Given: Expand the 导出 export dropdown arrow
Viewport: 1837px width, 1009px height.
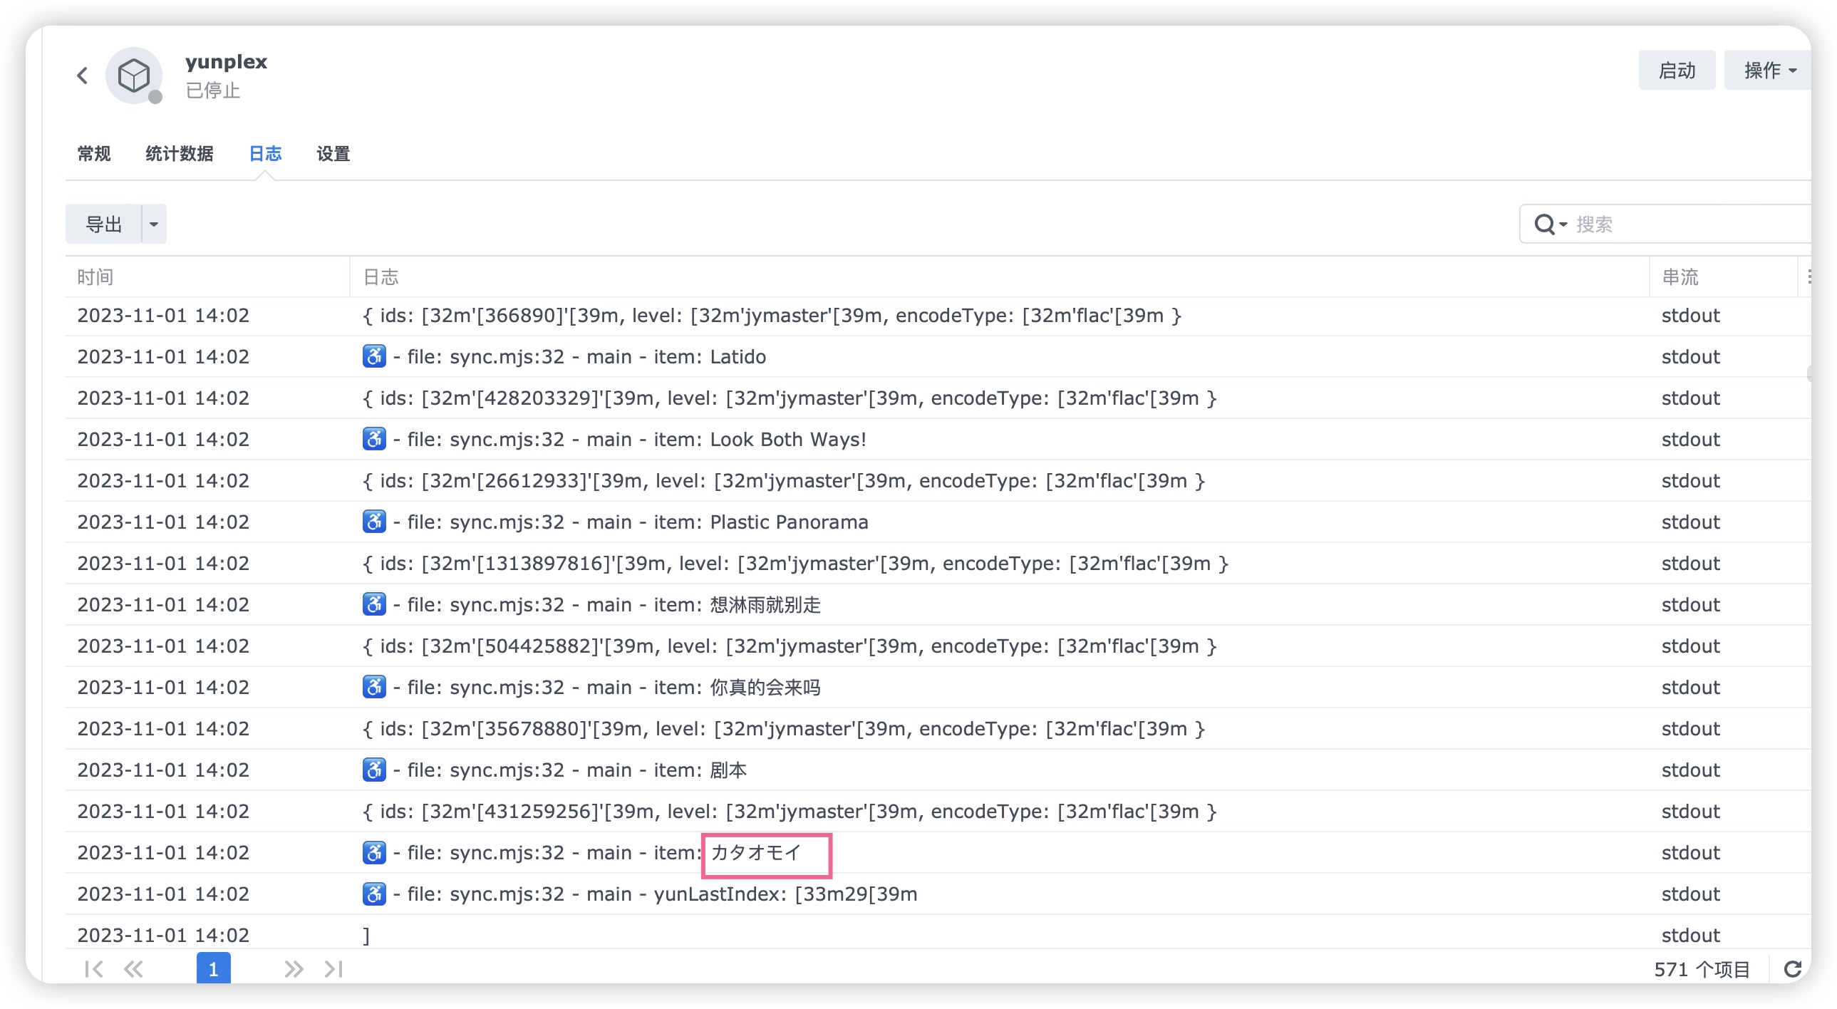Looking at the screenshot, I should click(153, 224).
